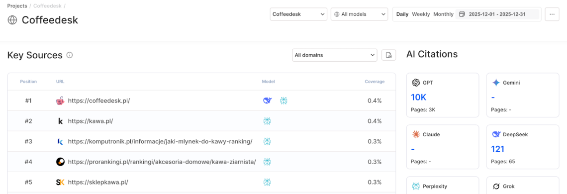Click the 0.4% coverage in coffeedesk.pl row

[375, 100]
